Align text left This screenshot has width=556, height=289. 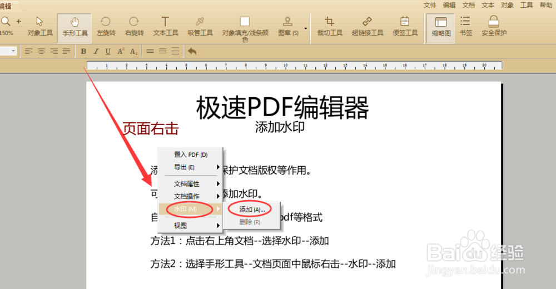coord(29,52)
